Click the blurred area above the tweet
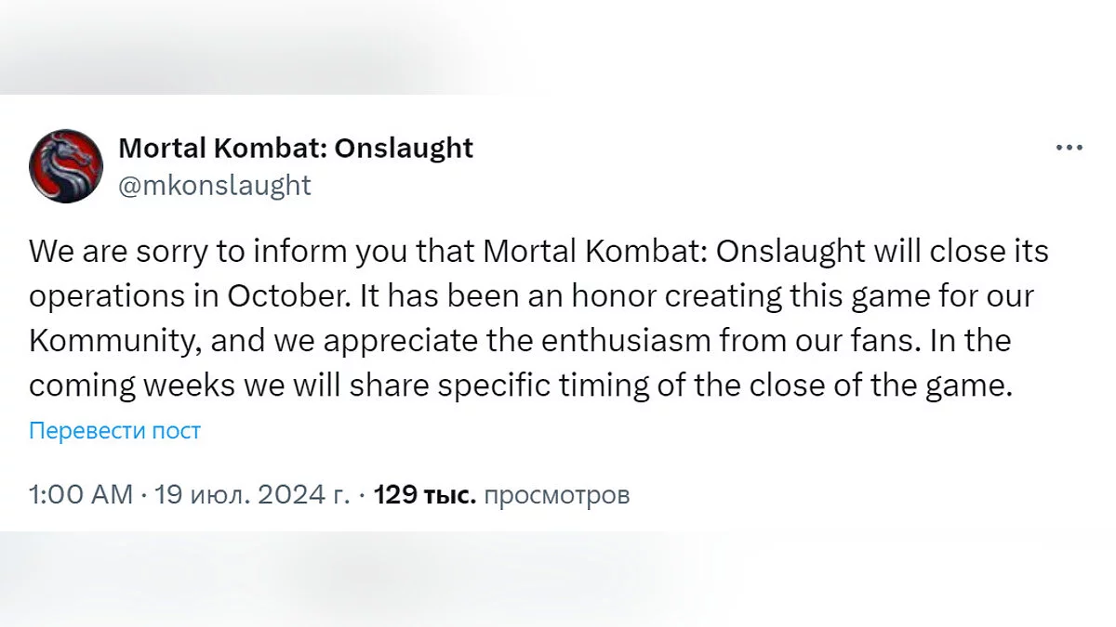Image resolution: width=1116 pixels, height=627 pixels. point(558,46)
